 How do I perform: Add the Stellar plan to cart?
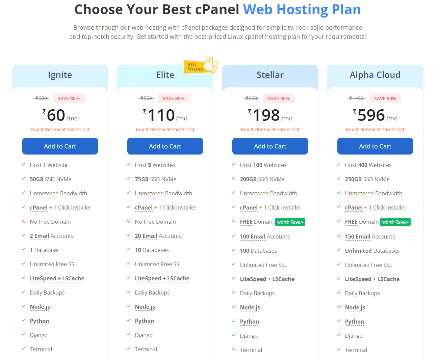(270, 146)
